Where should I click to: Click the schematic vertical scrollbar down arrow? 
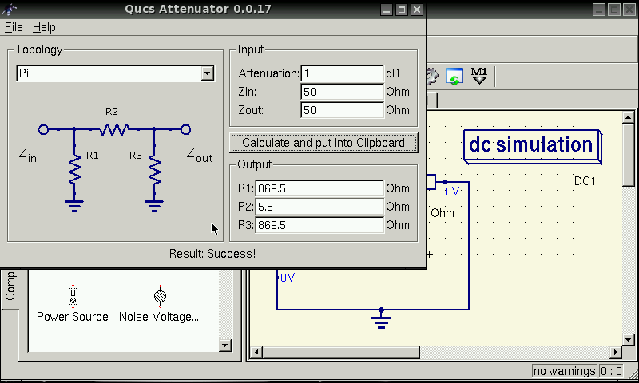click(628, 339)
